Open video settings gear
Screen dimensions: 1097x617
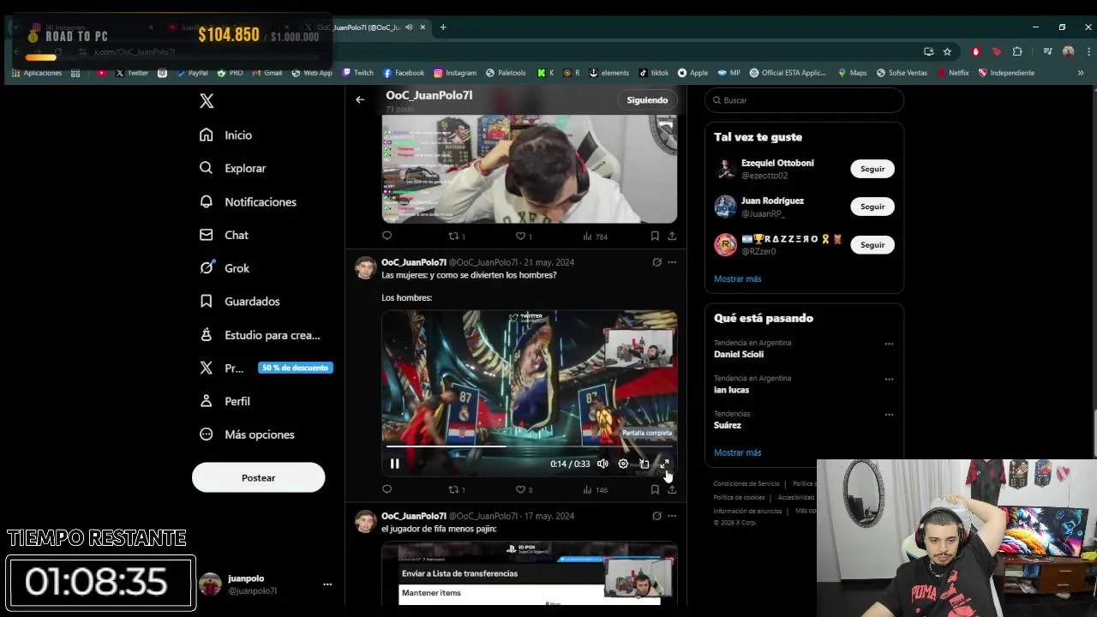[623, 464]
